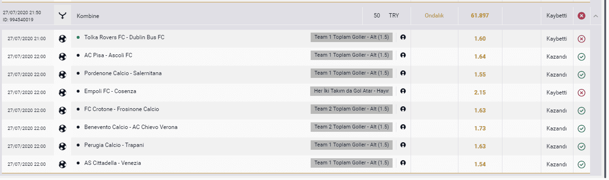Click soccer ball icon for Tolka Rovers match
Image resolution: width=609 pixels, height=180 pixels.
[x=62, y=39]
